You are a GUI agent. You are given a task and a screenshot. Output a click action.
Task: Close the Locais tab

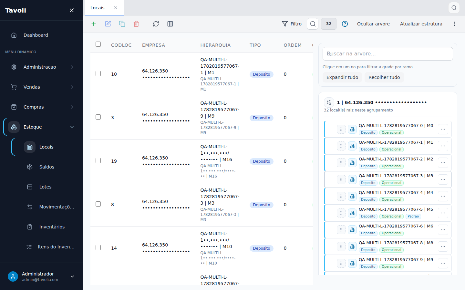[x=116, y=8]
